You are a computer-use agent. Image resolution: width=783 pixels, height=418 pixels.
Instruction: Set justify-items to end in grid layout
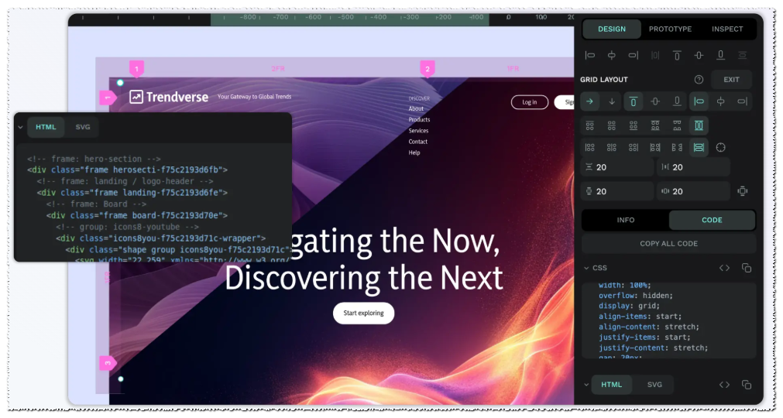point(743,101)
